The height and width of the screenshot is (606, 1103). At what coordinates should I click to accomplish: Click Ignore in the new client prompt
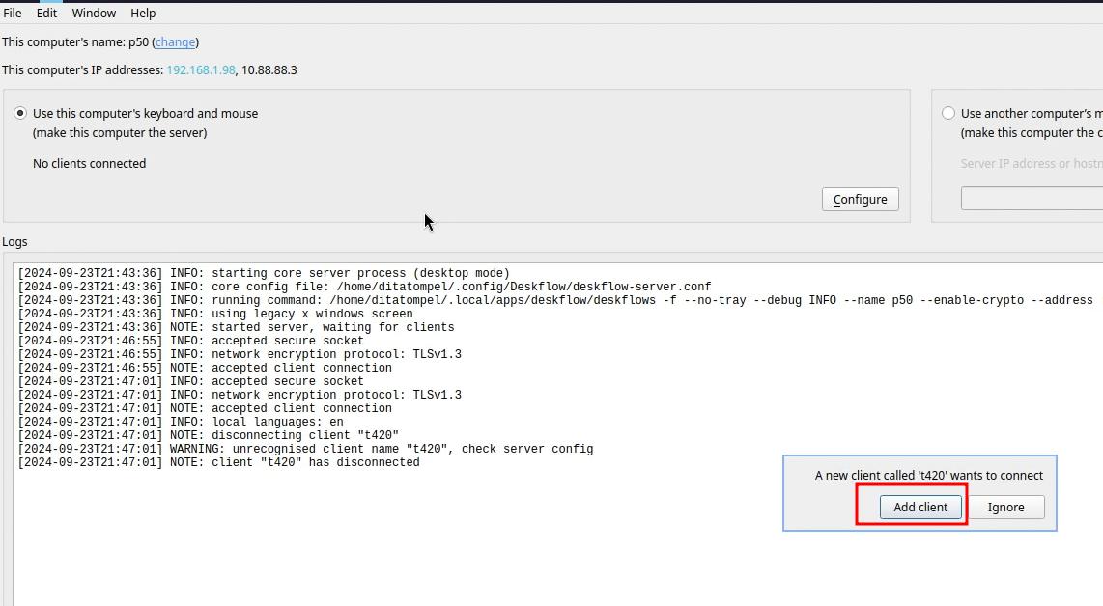1005,507
